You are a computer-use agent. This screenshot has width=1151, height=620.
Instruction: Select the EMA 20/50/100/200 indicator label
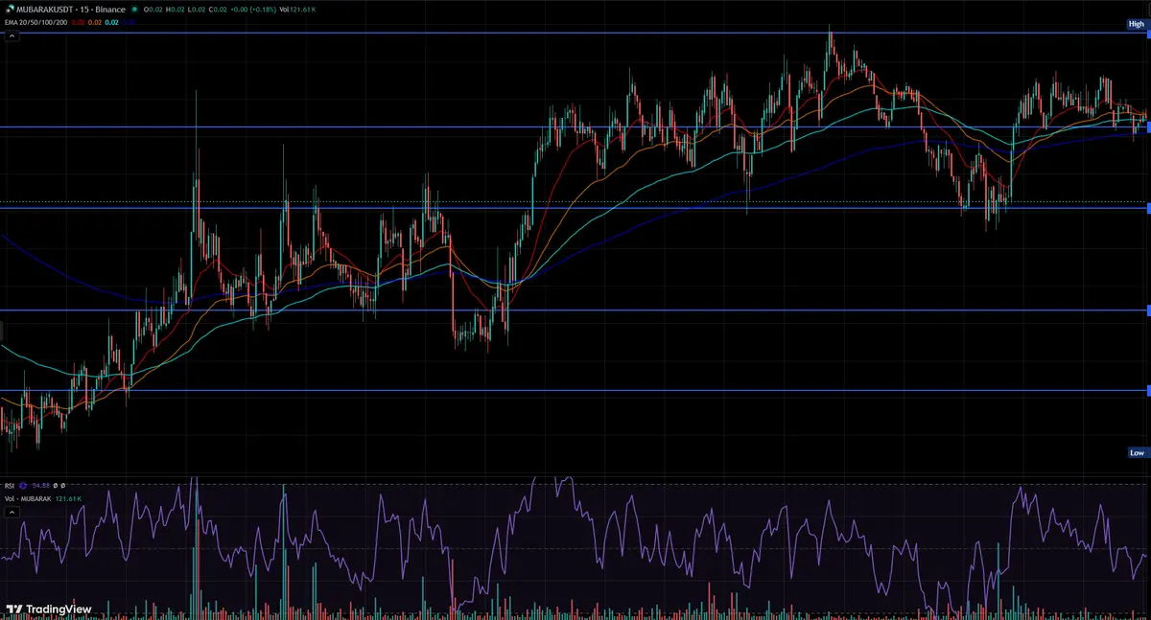click(x=35, y=22)
